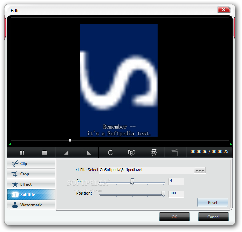Viewport: 242px width, 232px height.
Task: Flip the video horizontally
Action: (131, 153)
